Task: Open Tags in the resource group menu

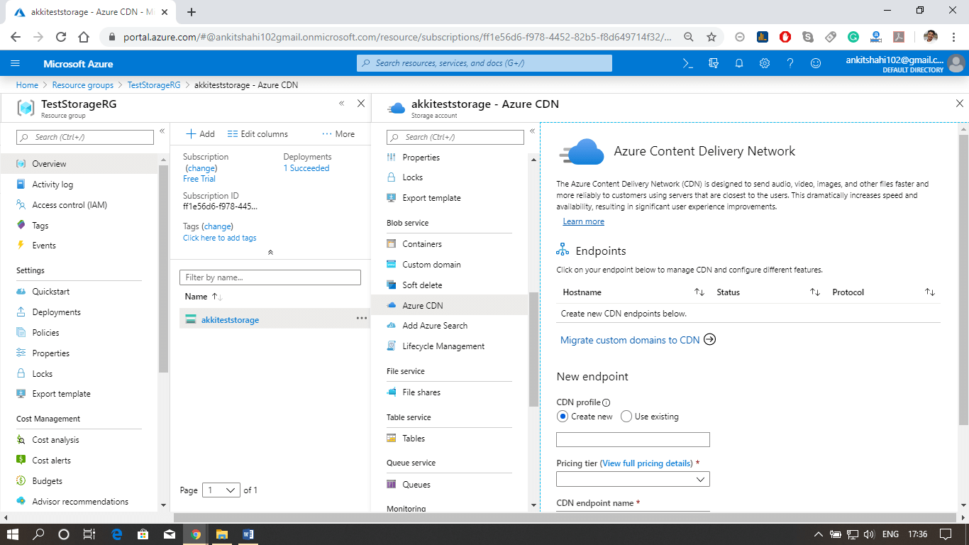Action: [x=40, y=226]
